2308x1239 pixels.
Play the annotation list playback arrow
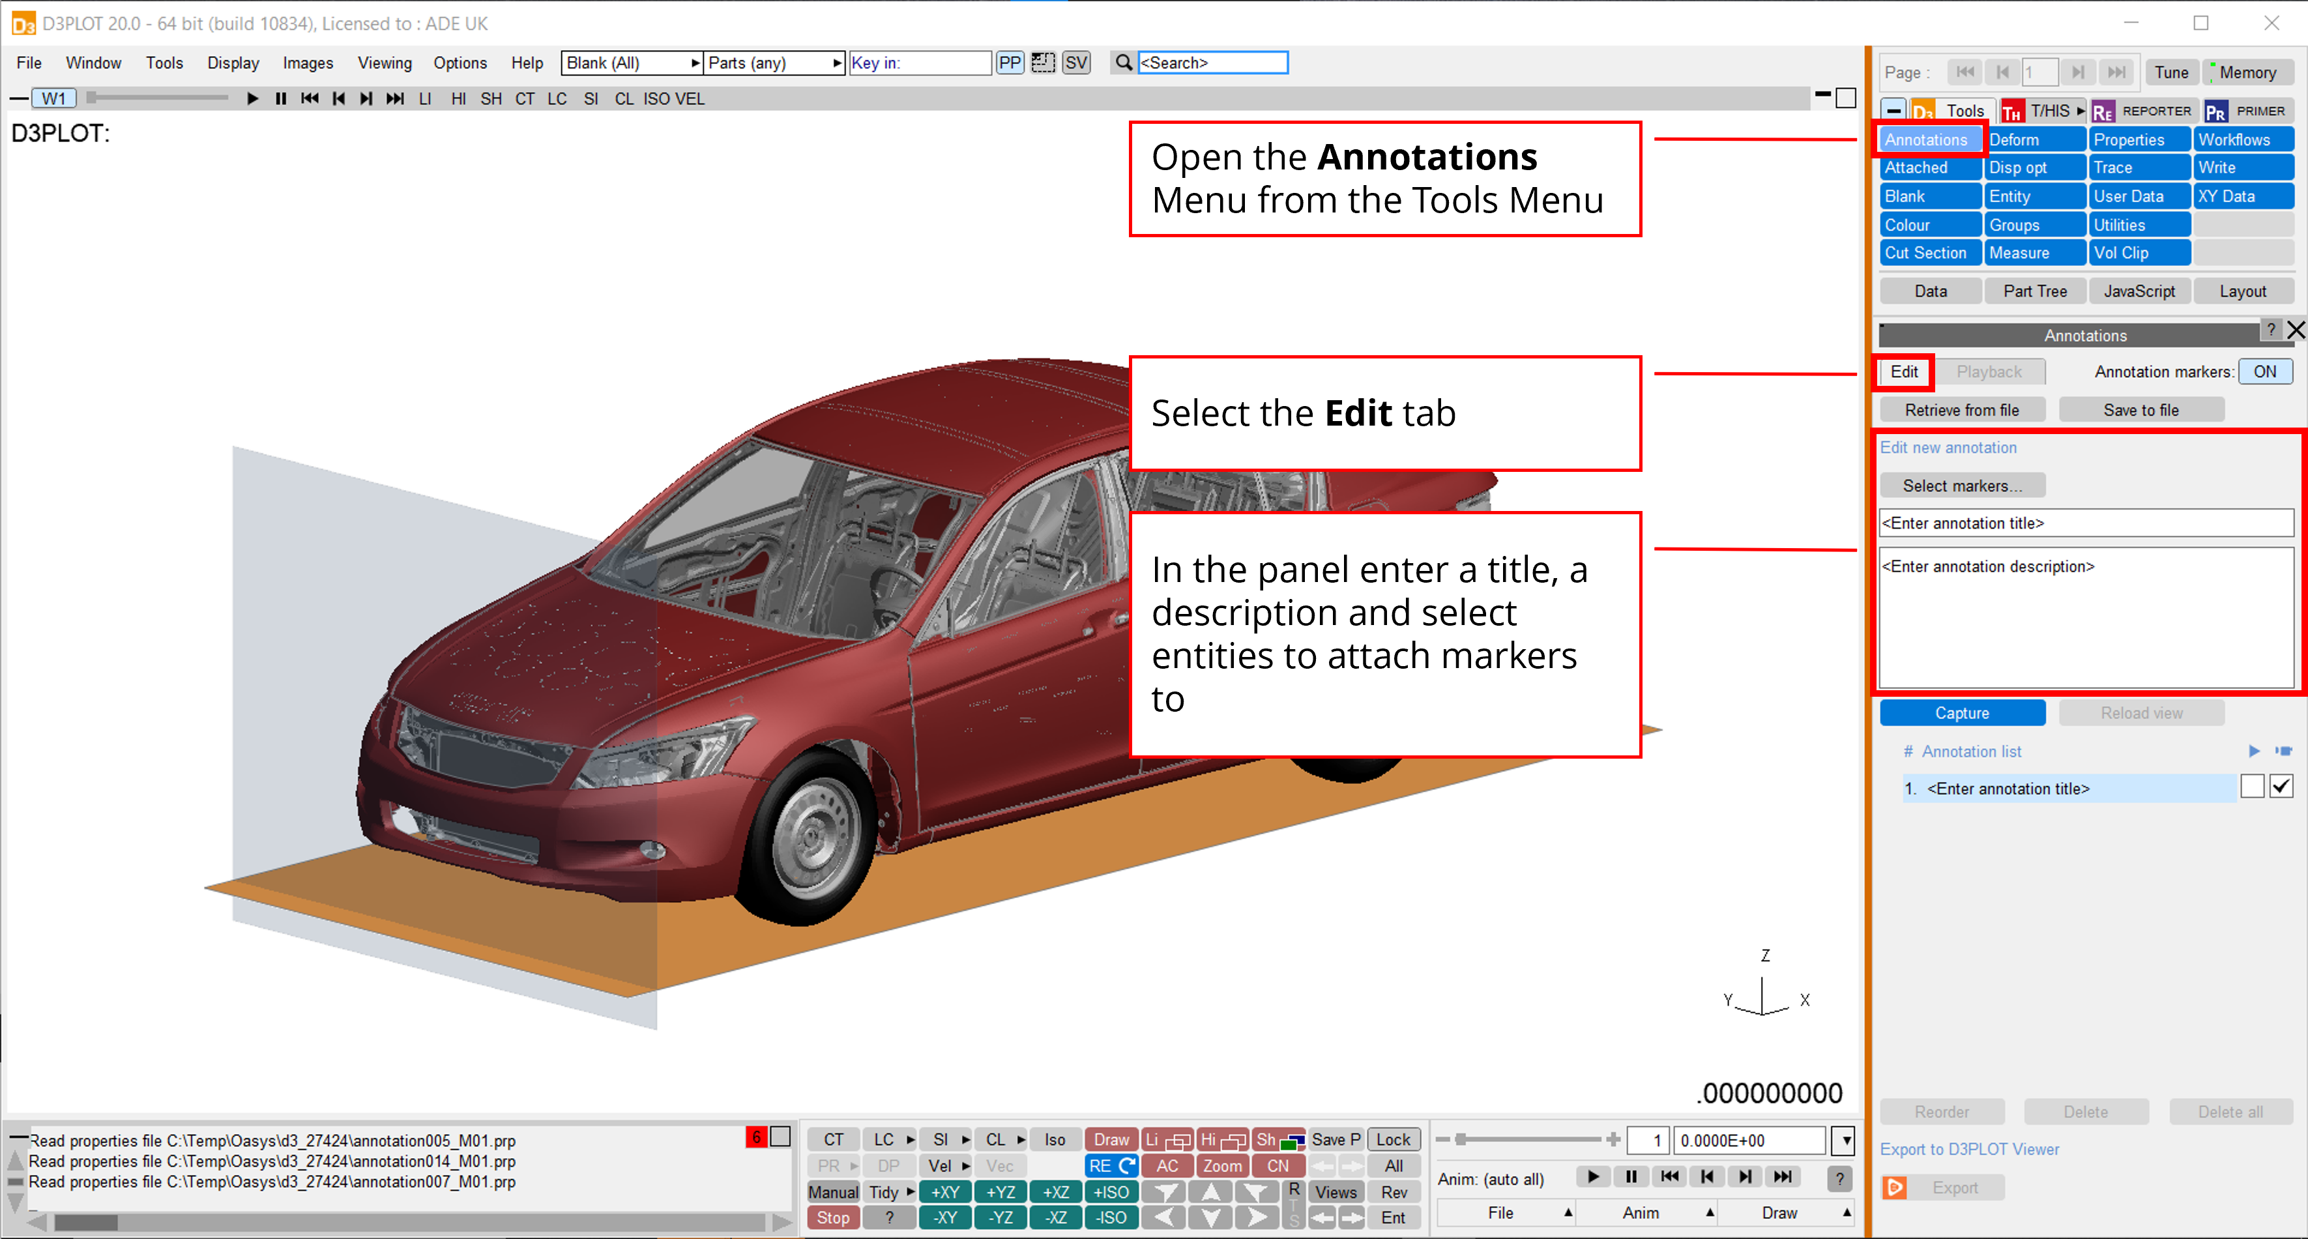click(x=2255, y=751)
